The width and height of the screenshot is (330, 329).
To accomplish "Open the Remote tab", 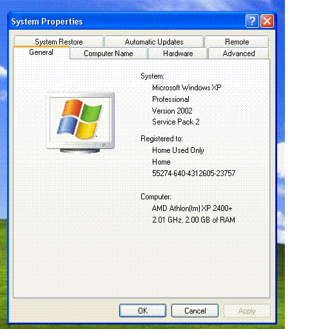I will pyautogui.click(x=237, y=41).
